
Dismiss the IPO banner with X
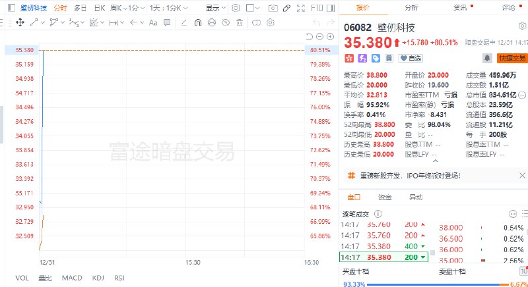point(522,175)
